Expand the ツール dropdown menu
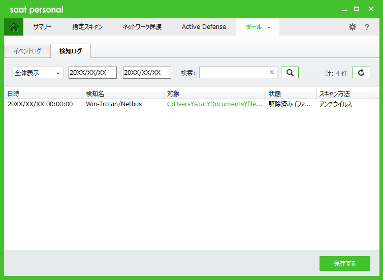Image resolution: width=383 pixels, height=280 pixels. [x=258, y=27]
